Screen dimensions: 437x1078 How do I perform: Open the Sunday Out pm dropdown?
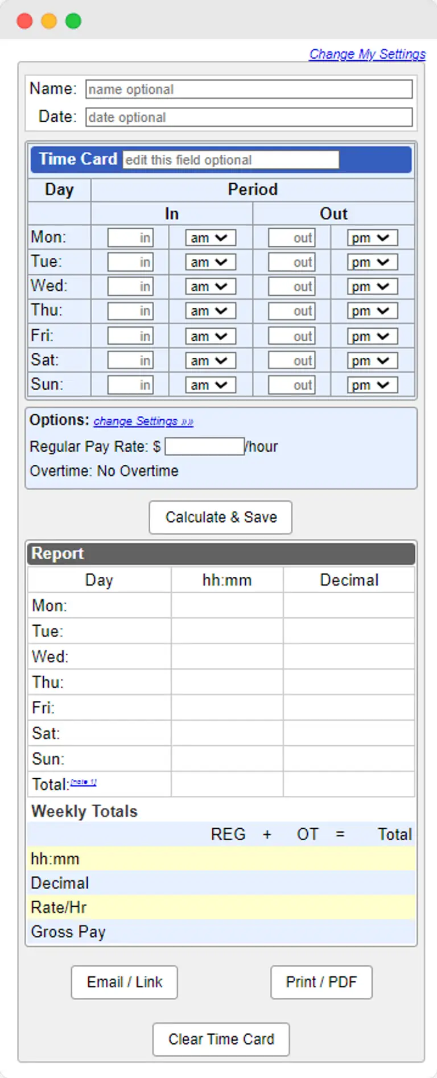tap(372, 385)
